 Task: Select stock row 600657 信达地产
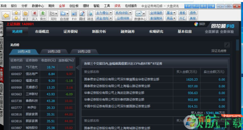[x=42, y=74]
